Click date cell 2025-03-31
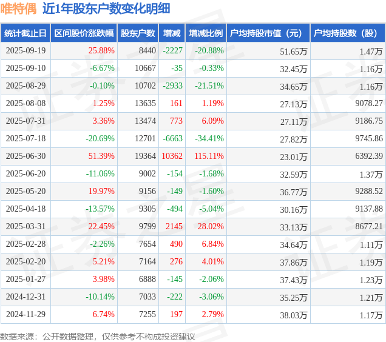 (26, 226)
